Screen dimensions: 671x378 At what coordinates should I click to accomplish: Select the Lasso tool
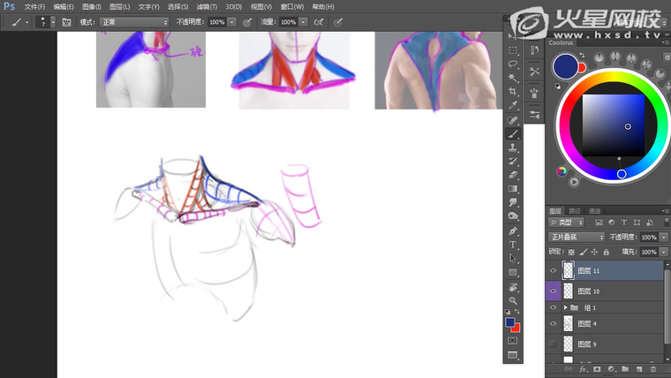click(513, 64)
